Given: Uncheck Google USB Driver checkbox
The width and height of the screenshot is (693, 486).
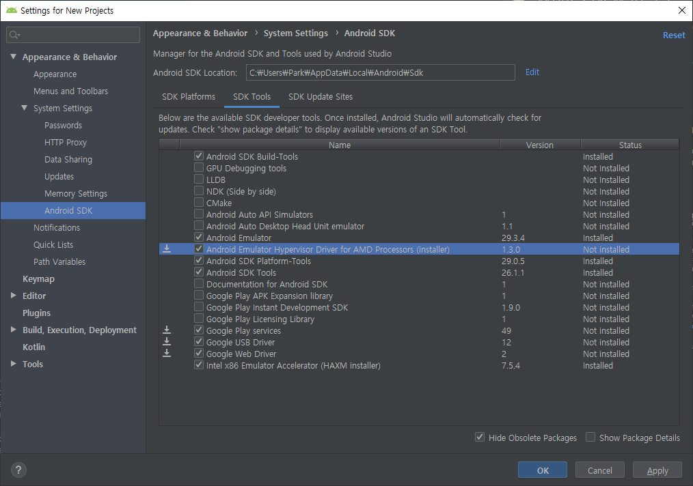Looking at the screenshot, I should pos(199,342).
